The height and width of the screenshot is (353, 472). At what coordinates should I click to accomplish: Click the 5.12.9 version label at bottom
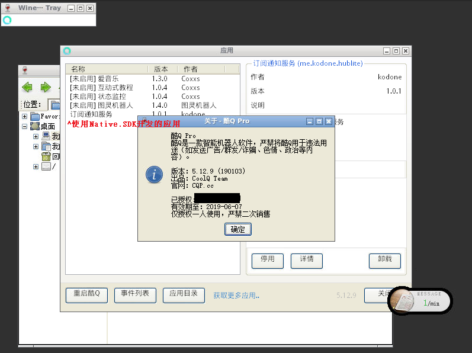point(346,296)
